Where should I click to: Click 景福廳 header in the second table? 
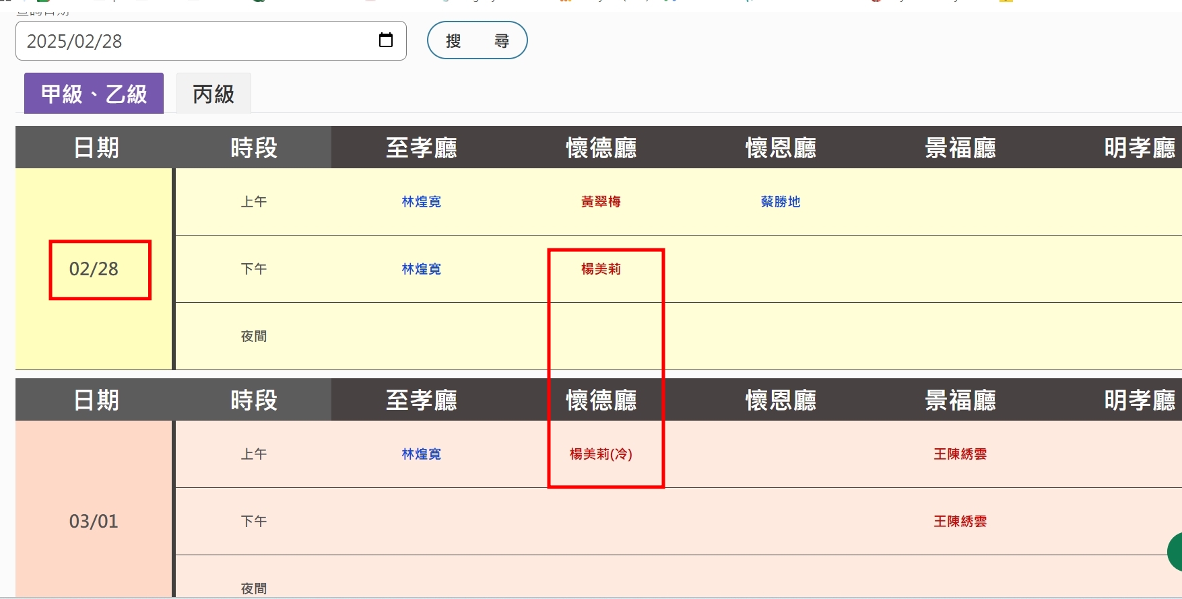pyautogui.click(x=960, y=400)
